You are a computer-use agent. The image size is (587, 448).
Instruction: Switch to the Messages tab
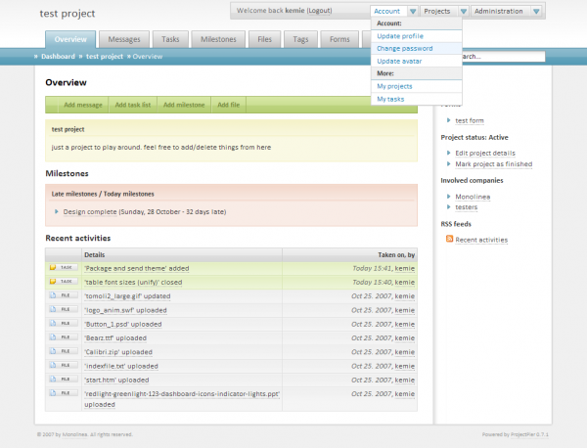point(124,39)
